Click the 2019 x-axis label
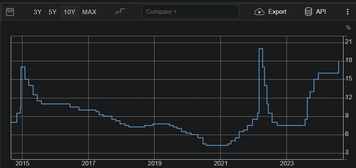Image resolution: width=356 pixels, height=168 pixels. 154,163
